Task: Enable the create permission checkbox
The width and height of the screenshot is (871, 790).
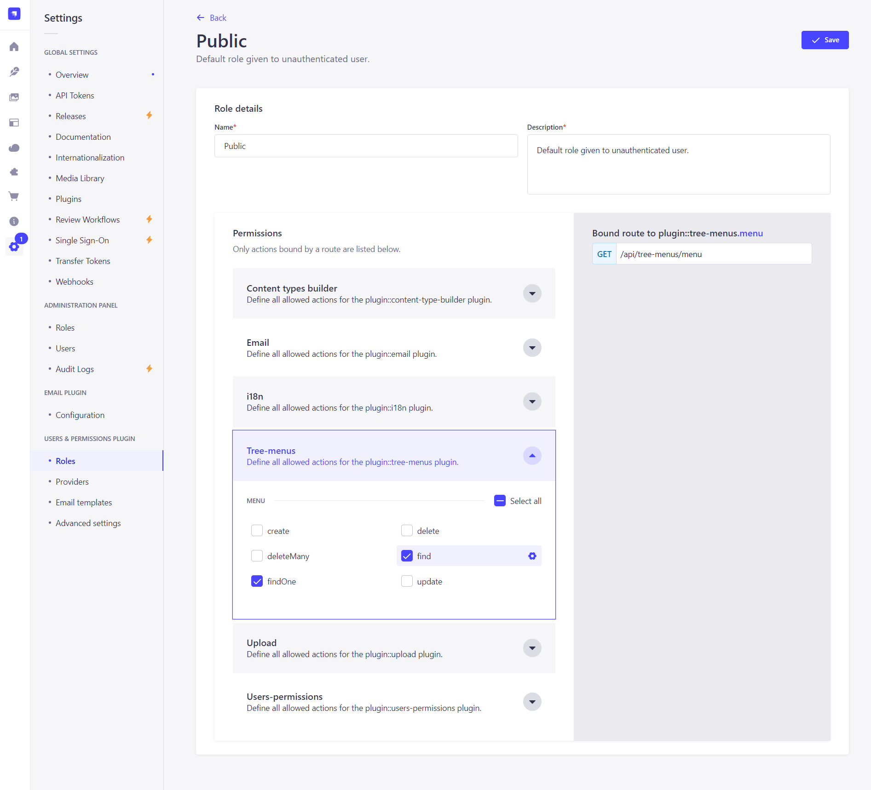Action: (257, 531)
